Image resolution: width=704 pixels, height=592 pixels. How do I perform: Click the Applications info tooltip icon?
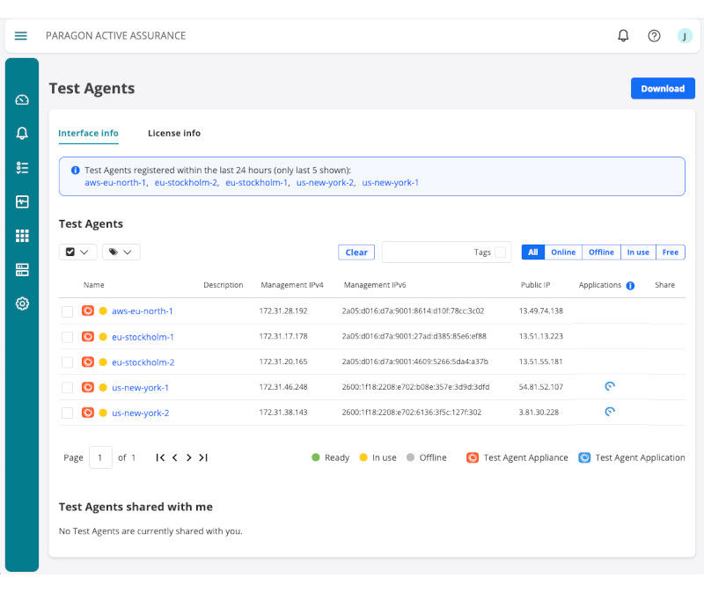631,285
